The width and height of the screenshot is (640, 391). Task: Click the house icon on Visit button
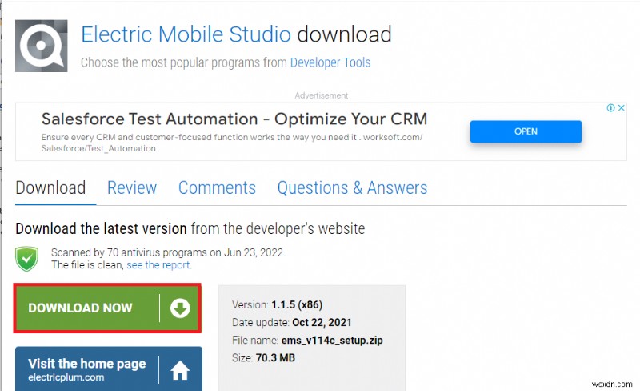pos(179,369)
